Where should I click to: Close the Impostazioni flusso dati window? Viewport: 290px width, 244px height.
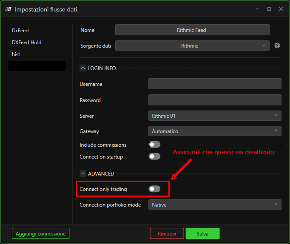[x=281, y=9]
